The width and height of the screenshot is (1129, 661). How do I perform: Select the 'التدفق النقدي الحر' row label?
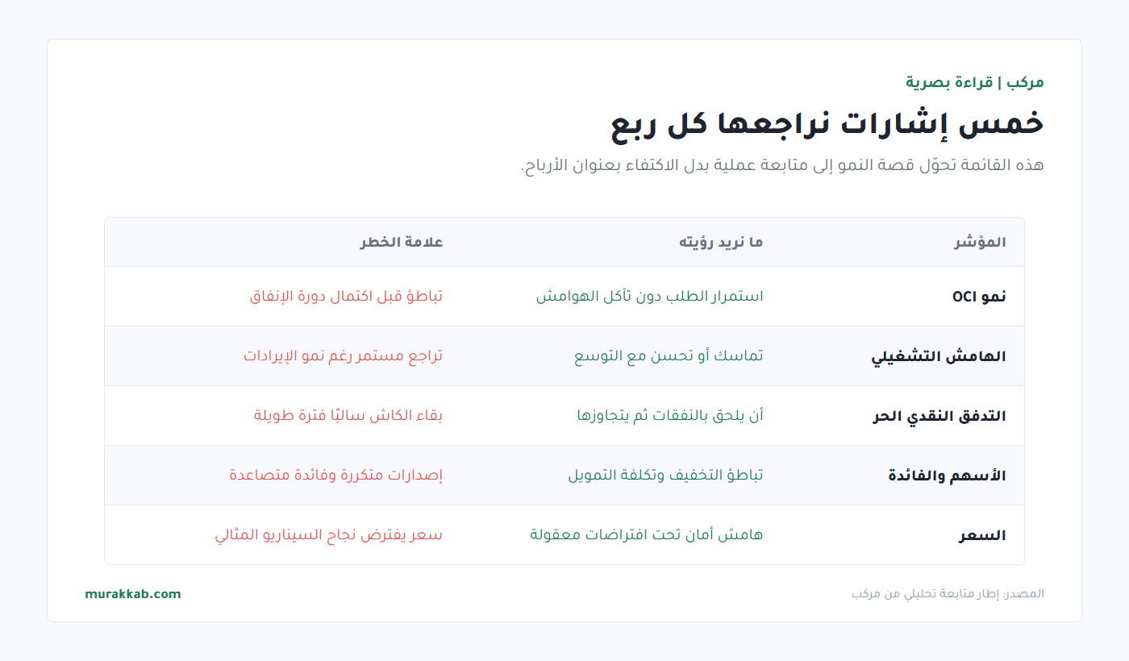[939, 416]
